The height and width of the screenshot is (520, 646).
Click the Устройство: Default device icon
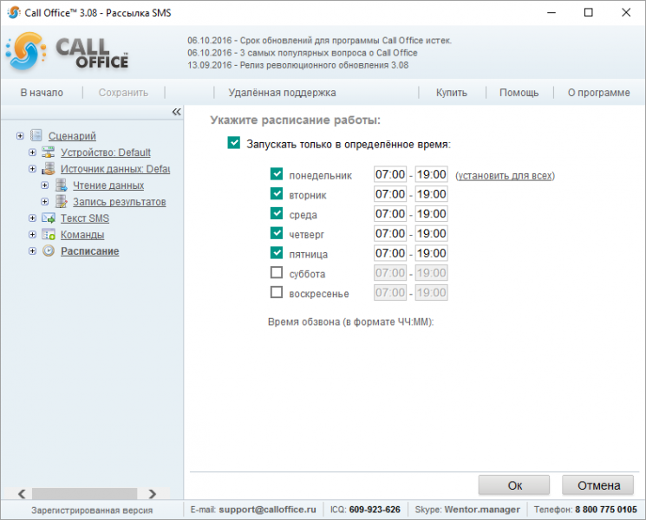point(49,152)
